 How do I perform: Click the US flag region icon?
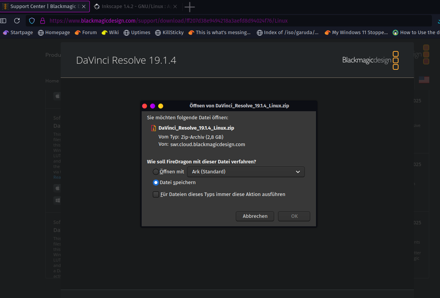424,80
